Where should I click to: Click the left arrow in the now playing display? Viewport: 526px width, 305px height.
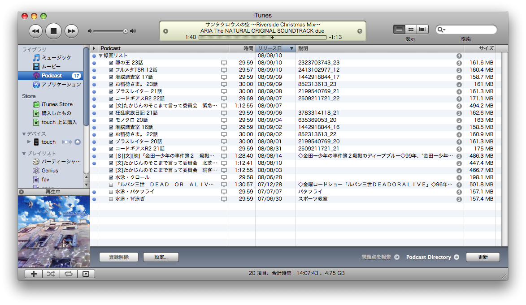tap(166, 31)
